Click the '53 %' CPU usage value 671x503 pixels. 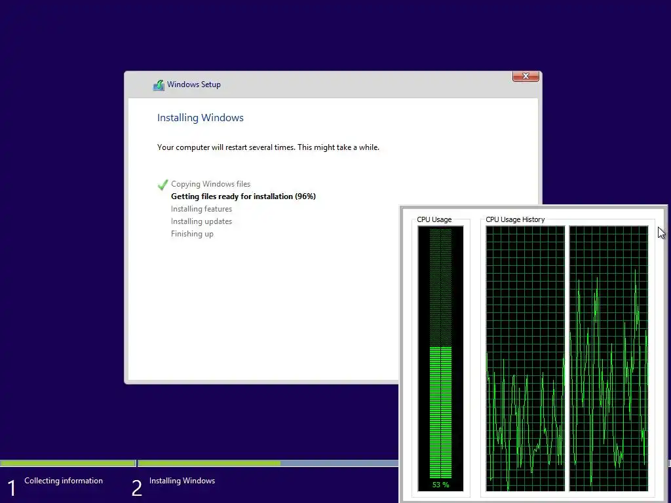click(440, 485)
